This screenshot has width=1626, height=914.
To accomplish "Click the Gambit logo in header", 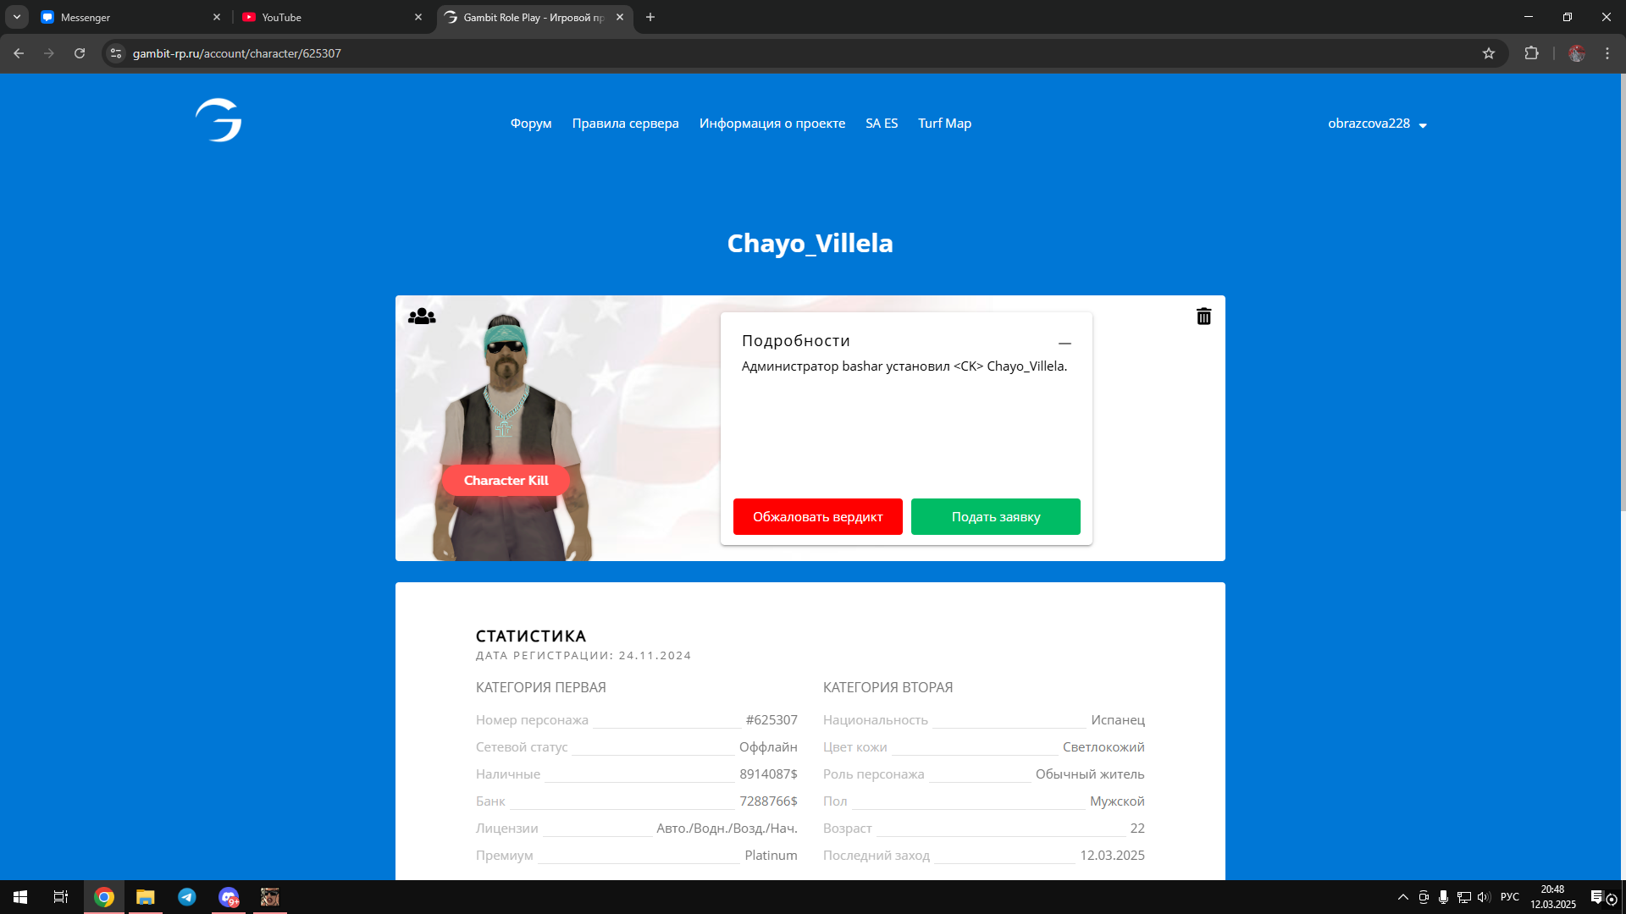I will click(218, 120).
